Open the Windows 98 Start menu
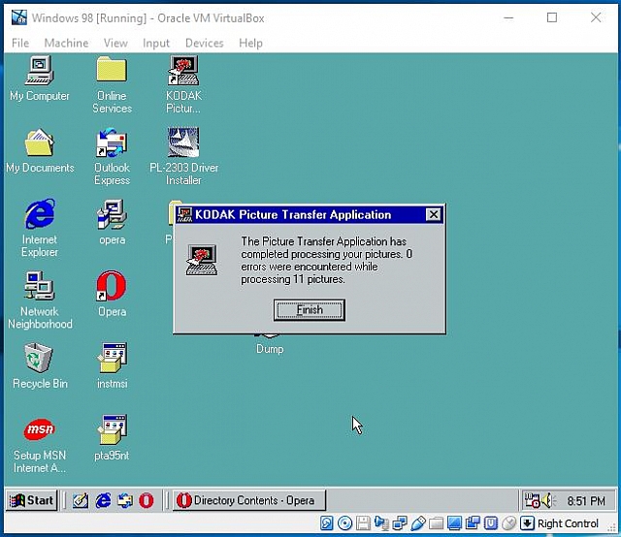Viewport: 621px width, 537px height. [x=32, y=500]
